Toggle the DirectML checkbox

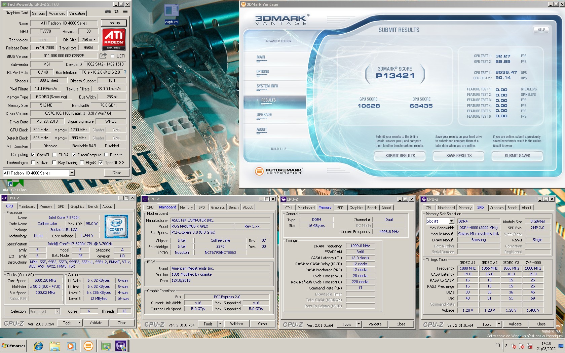pyautogui.click(x=106, y=155)
